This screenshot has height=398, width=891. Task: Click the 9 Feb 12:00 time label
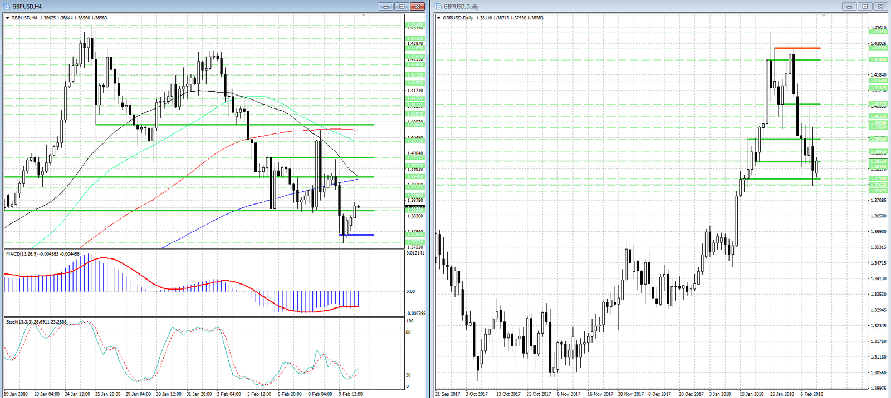pos(351,394)
